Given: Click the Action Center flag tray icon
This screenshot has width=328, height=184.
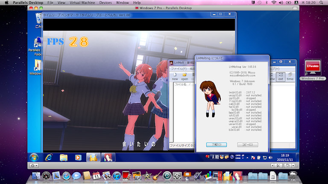Looking at the screenshot, I should 253,158.
